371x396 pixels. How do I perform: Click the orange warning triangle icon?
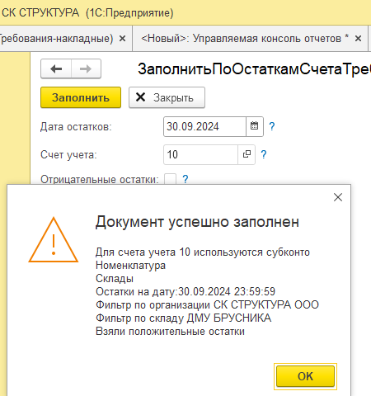coord(54,240)
